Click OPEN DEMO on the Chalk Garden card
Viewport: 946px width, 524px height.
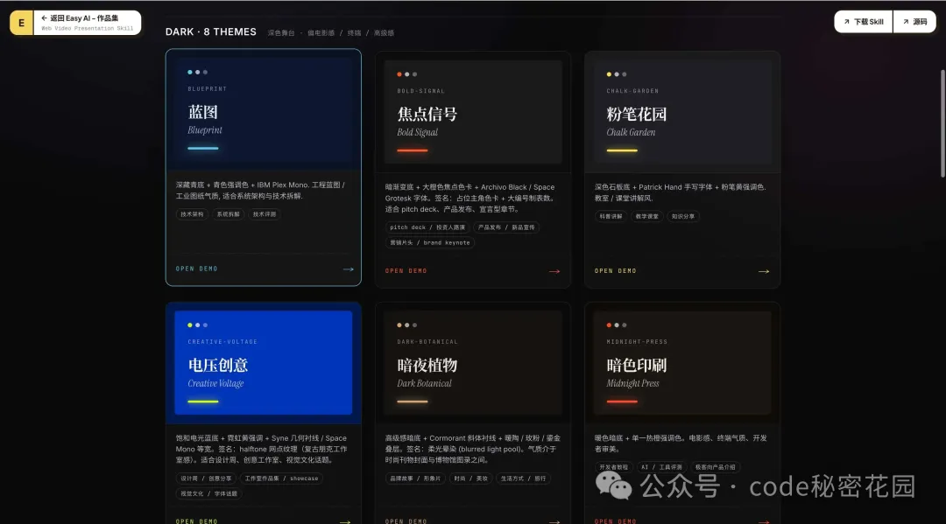(x=616, y=271)
